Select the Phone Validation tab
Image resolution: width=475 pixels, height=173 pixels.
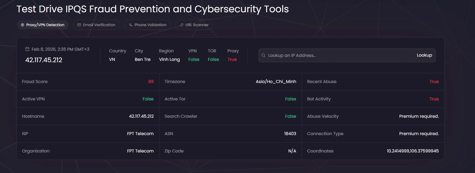150,25
